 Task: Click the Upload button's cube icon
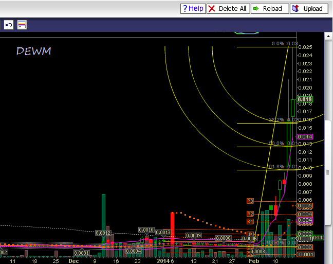coord(295,9)
